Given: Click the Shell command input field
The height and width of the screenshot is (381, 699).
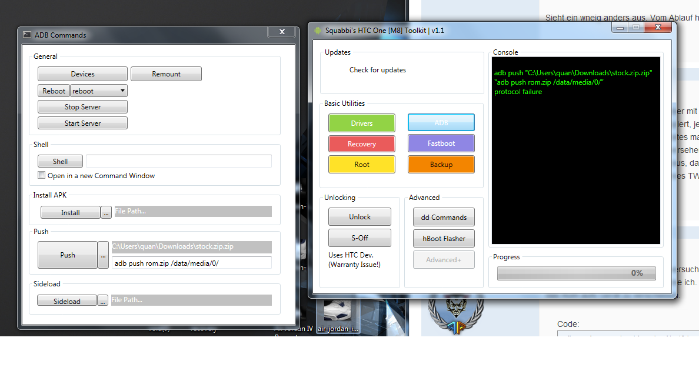Looking at the screenshot, I should point(178,161).
